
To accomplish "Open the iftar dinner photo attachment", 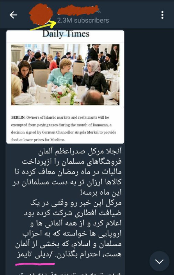I will coord(65,75).
